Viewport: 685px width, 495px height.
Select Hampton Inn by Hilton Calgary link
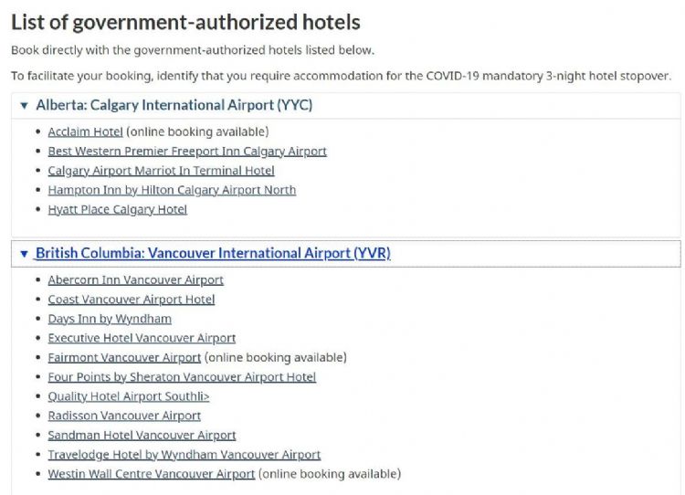coord(172,190)
